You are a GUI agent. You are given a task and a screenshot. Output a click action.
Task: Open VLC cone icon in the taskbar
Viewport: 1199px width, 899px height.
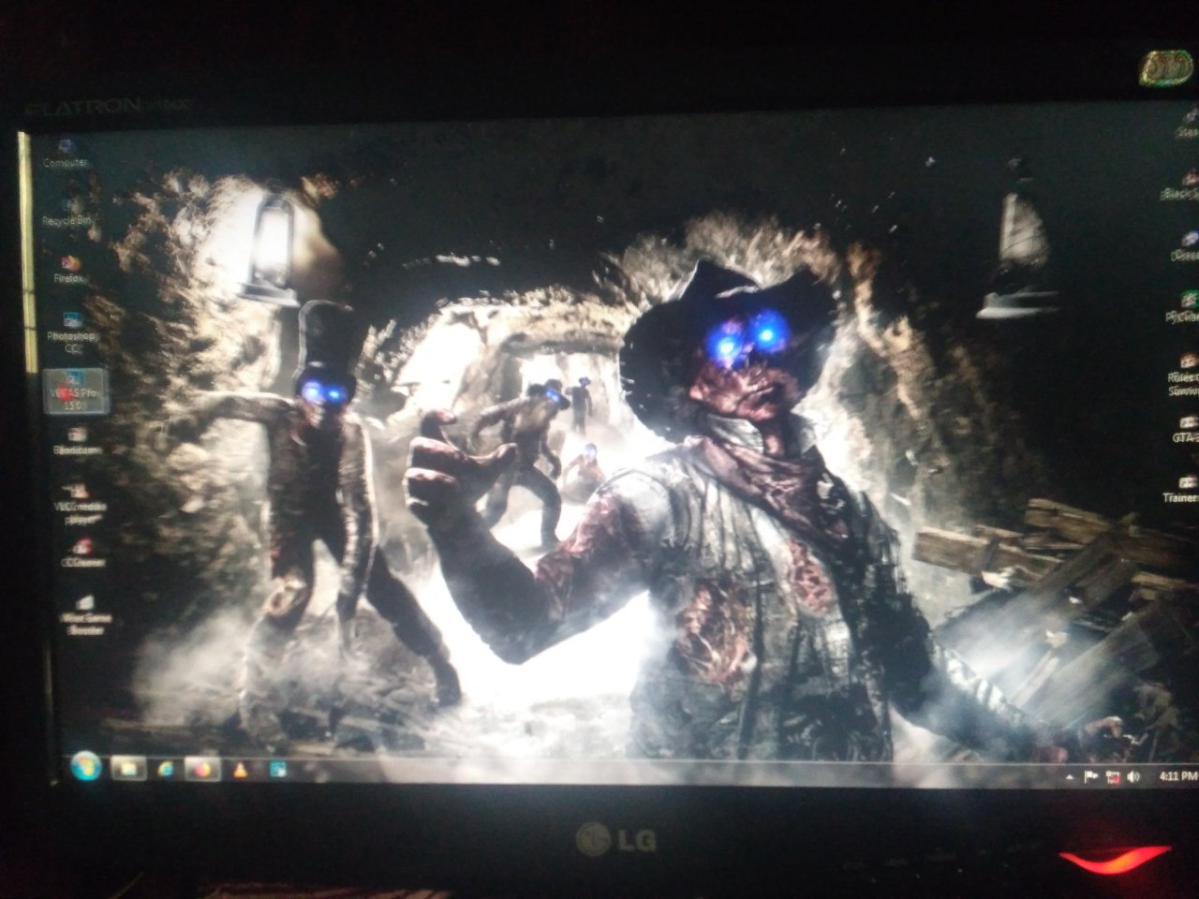coord(240,770)
